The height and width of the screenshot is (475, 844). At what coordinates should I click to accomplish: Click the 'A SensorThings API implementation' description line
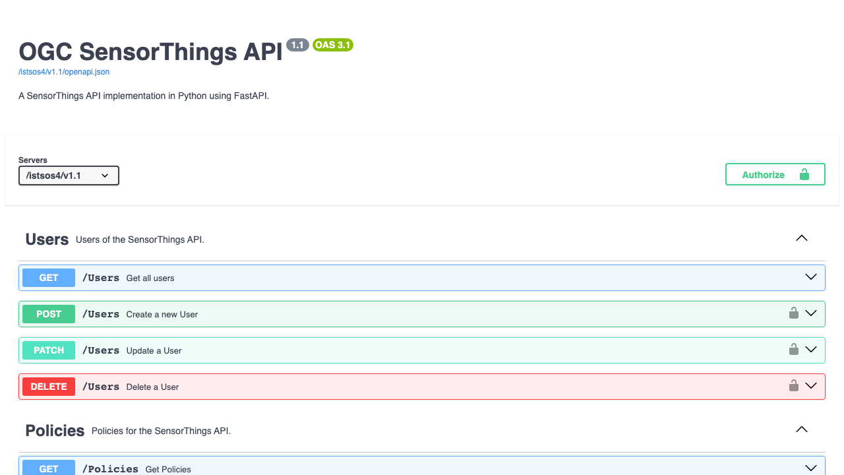point(144,96)
